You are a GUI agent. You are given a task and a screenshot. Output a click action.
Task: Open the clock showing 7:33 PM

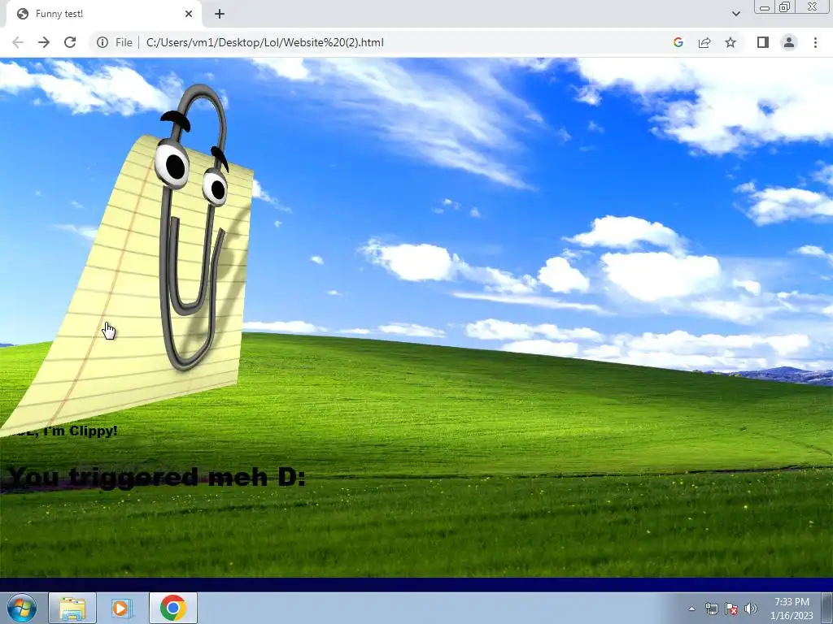coord(792,609)
